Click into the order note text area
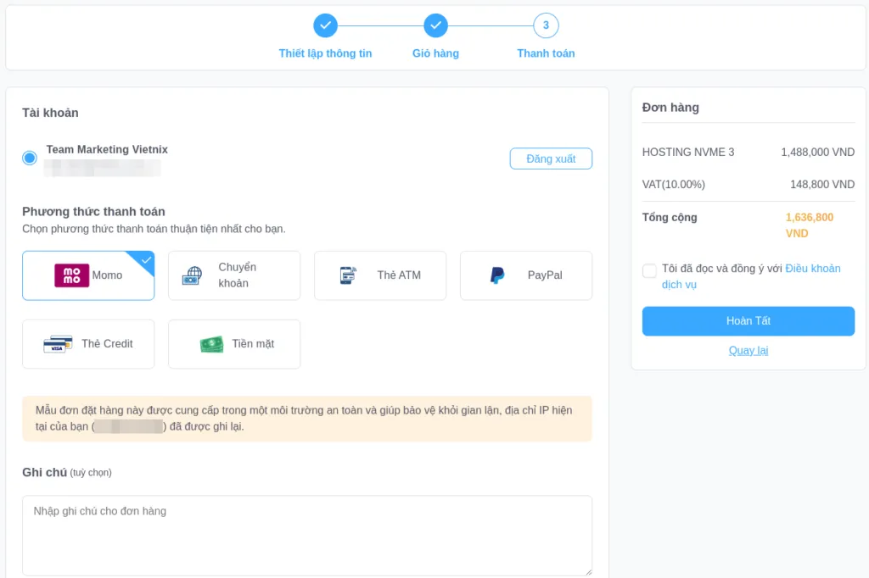The image size is (869, 578). point(306,535)
